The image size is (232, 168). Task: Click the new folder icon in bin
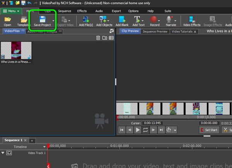coord(105,38)
